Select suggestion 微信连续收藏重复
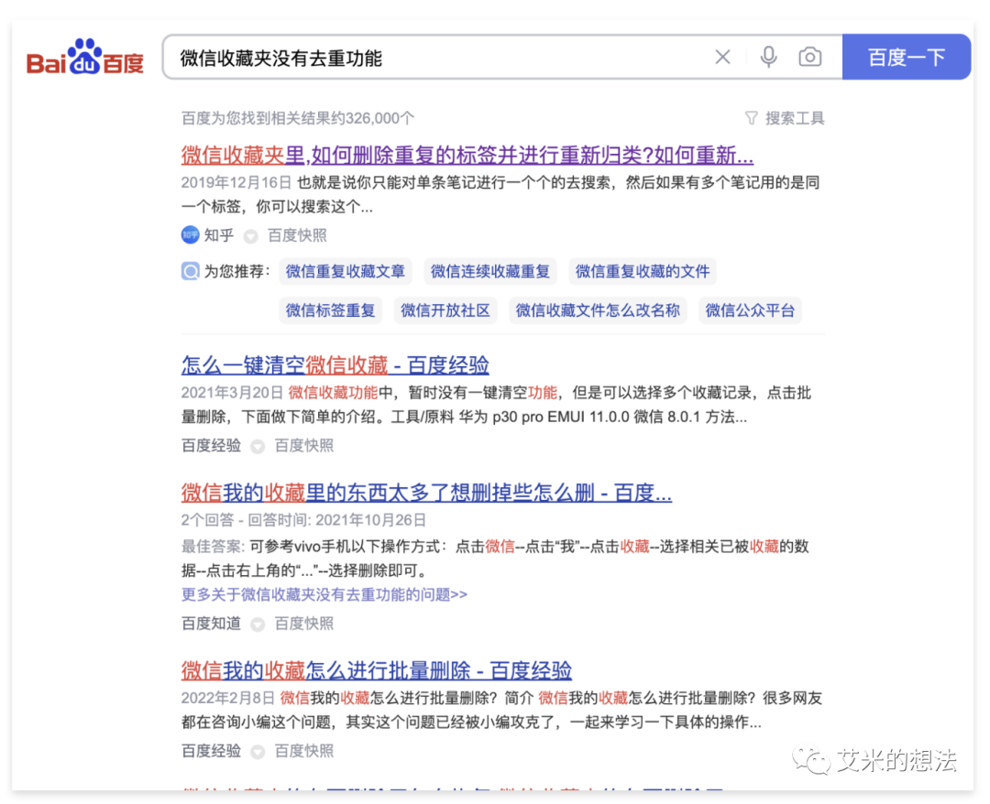 pyautogui.click(x=489, y=271)
